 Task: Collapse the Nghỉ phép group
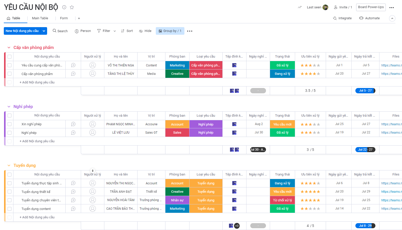(x=9, y=107)
